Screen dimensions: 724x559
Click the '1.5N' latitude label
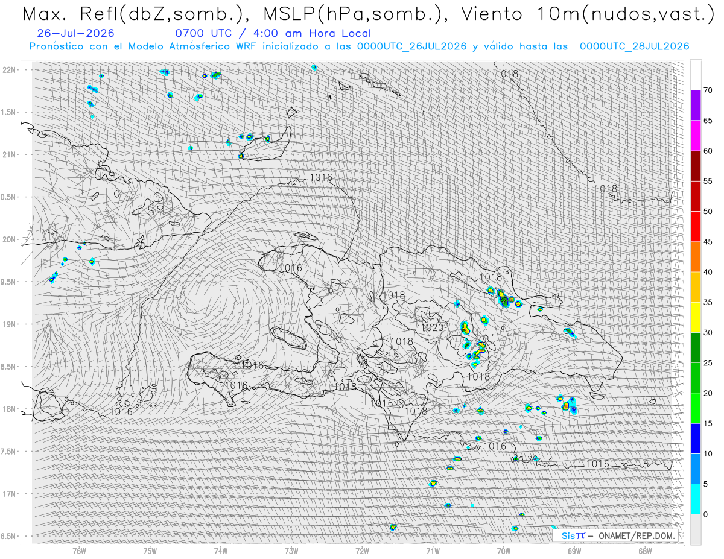point(8,112)
